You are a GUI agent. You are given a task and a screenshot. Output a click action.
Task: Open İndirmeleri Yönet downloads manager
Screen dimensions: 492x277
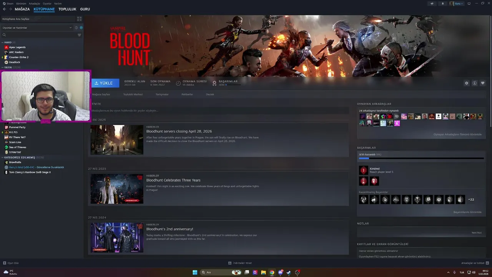[240, 263]
